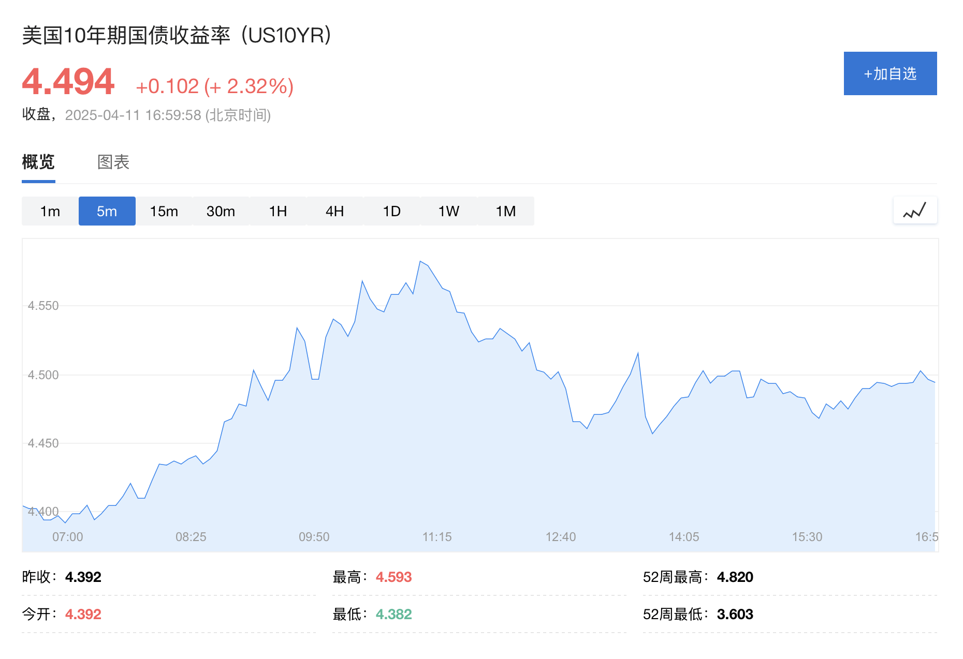Switch to the 1H interval
The width and height of the screenshot is (963, 659).
(278, 211)
